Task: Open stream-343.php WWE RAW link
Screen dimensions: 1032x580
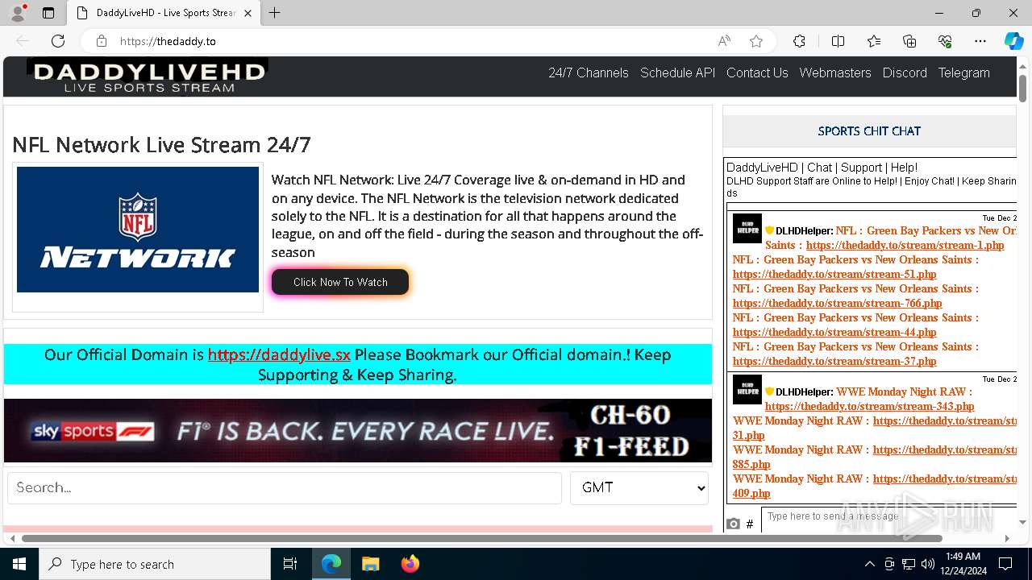Action: [x=869, y=406]
